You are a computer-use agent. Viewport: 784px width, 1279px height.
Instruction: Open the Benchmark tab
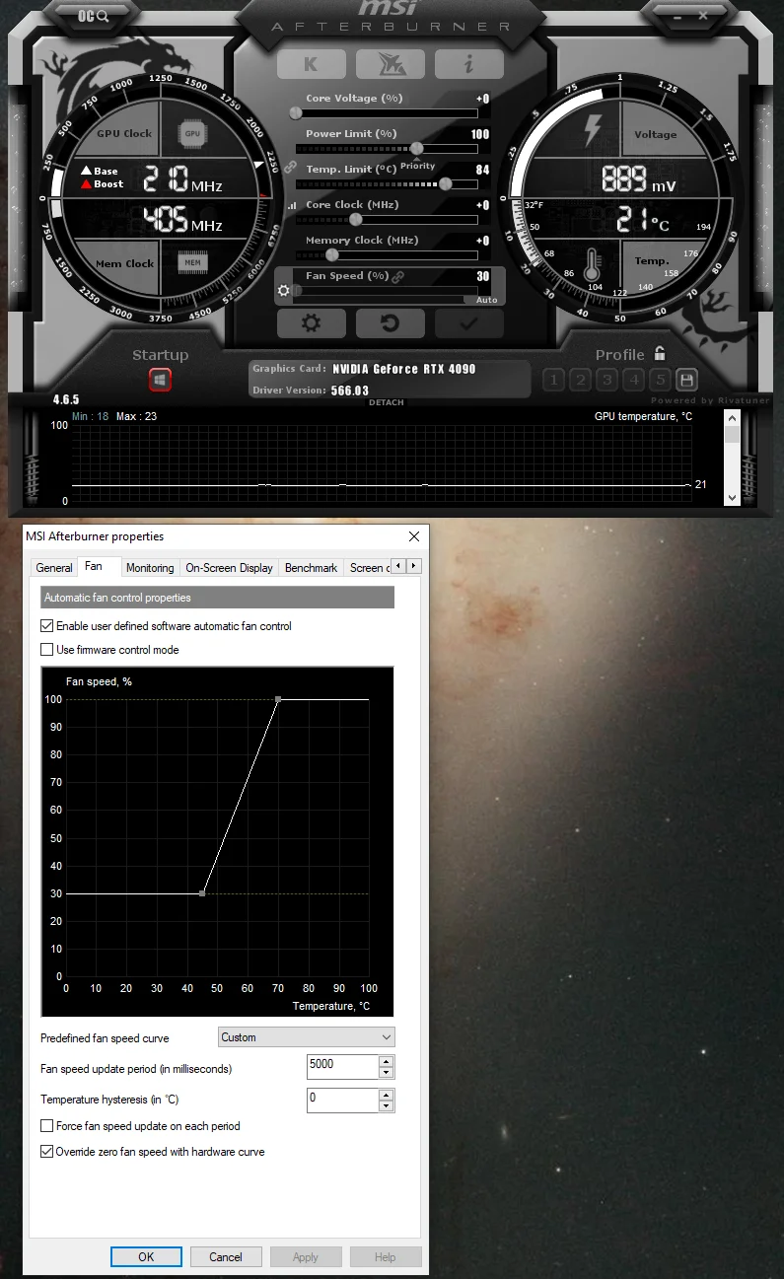[311, 568]
